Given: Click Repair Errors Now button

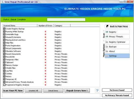Looking at the screenshot, I should coord(77,90).
